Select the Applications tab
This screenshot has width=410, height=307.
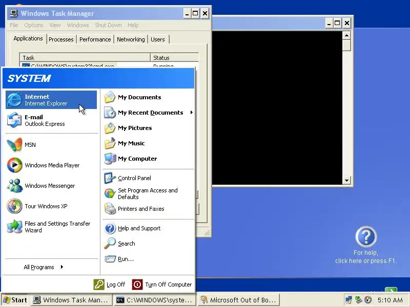(x=28, y=39)
